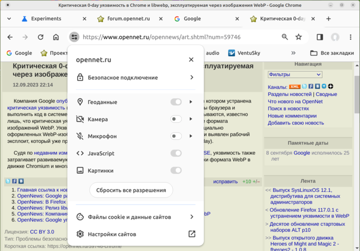The image size is (360, 251).
Task: Click the Камера crossed camera icon
Action: (80, 119)
